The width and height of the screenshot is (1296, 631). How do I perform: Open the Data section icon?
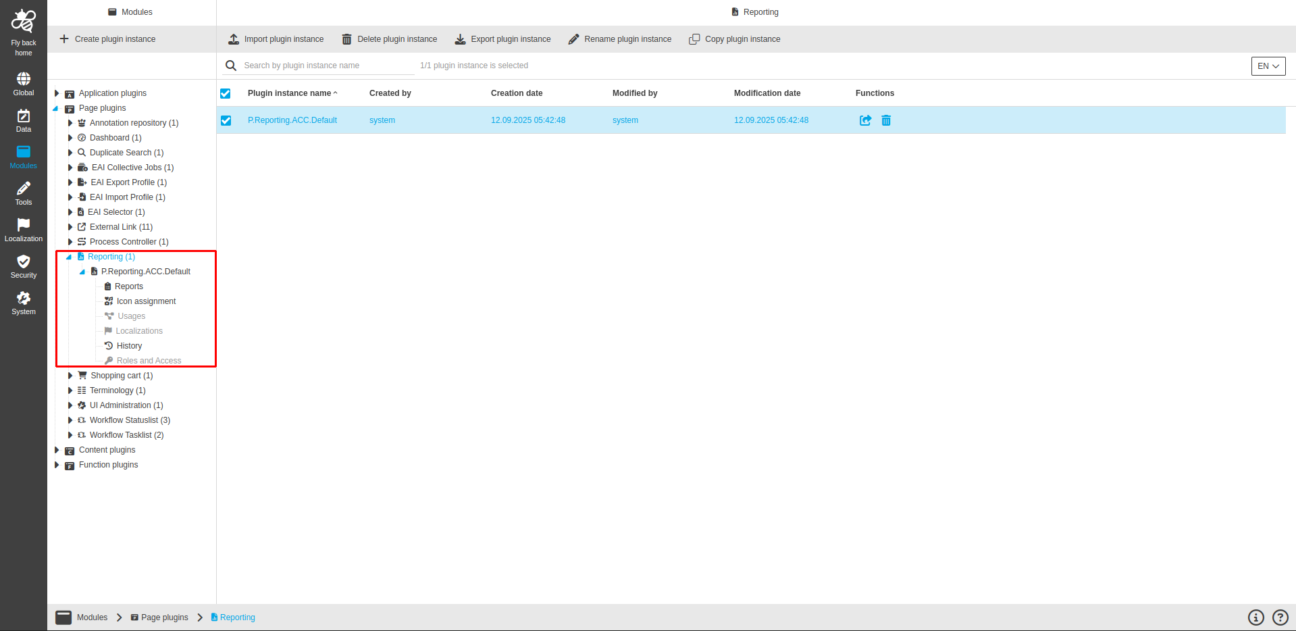tap(23, 120)
